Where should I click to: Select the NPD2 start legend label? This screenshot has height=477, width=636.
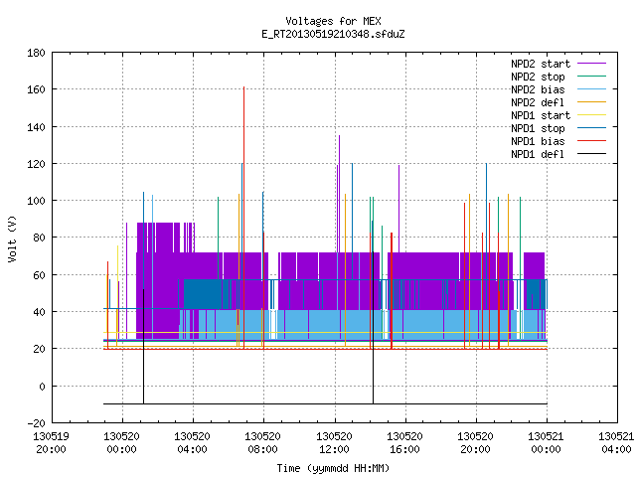pos(541,64)
